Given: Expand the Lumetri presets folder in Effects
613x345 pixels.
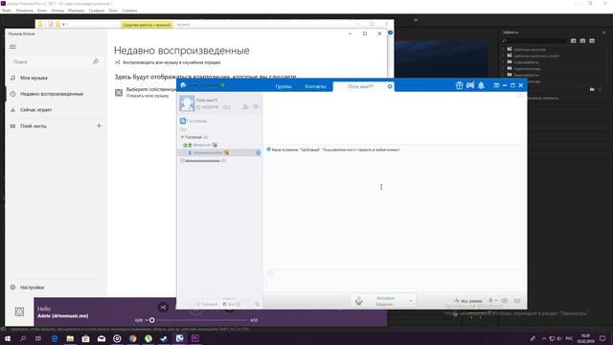Looking at the screenshot, I should coord(504,56).
